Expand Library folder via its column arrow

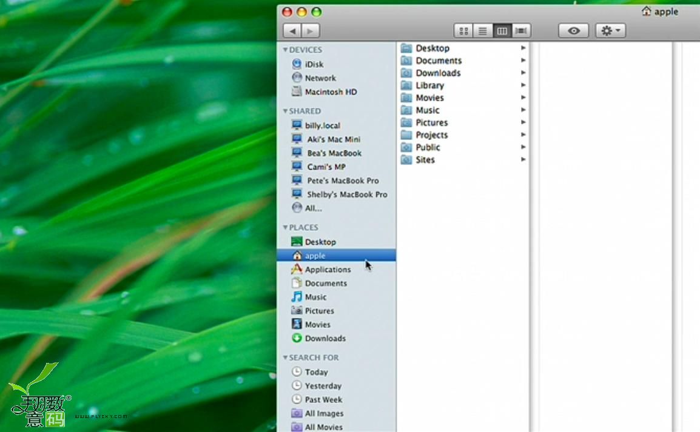(x=523, y=85)
